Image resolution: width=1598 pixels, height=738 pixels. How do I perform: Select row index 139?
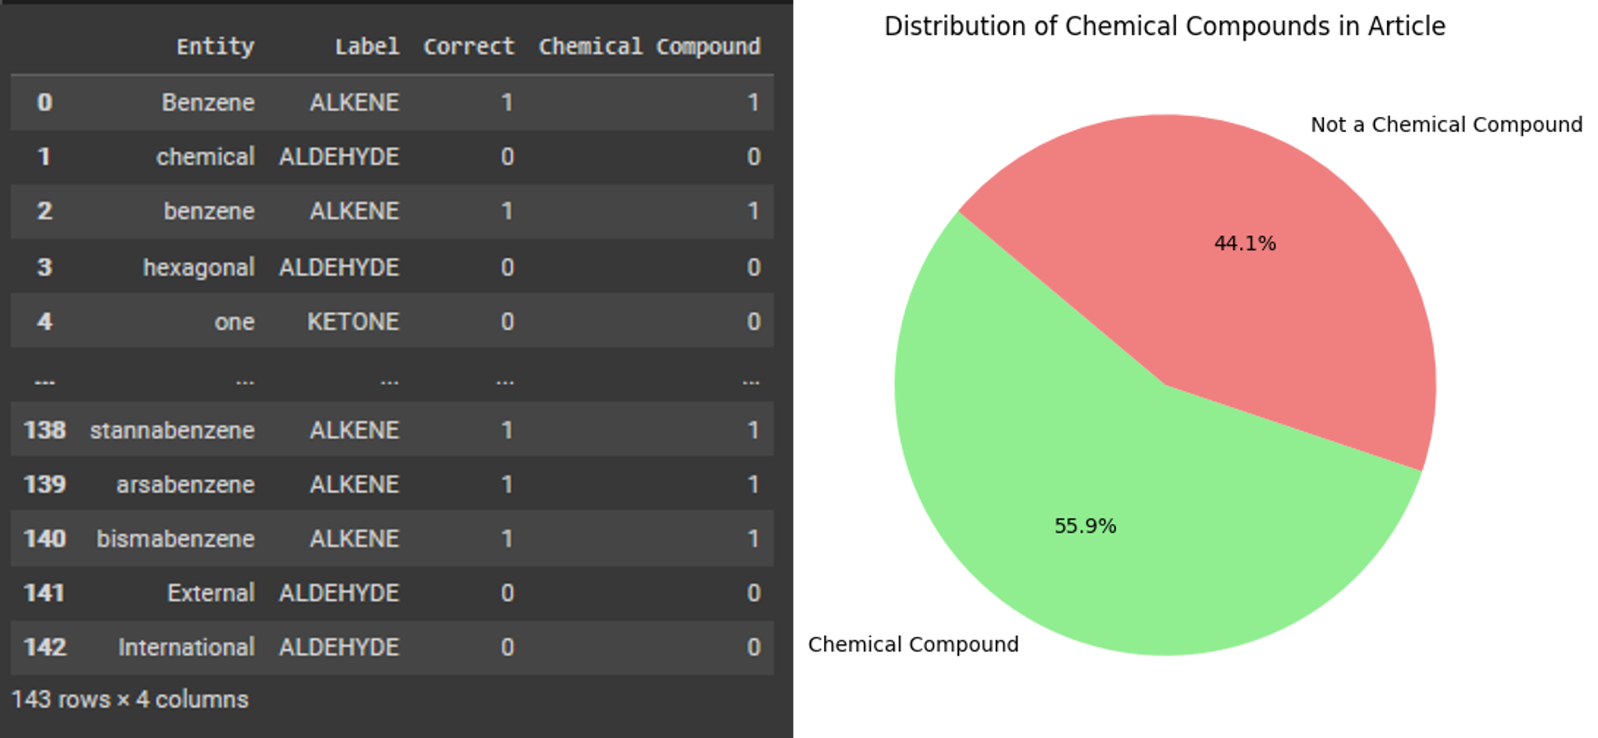coord(44,485)
